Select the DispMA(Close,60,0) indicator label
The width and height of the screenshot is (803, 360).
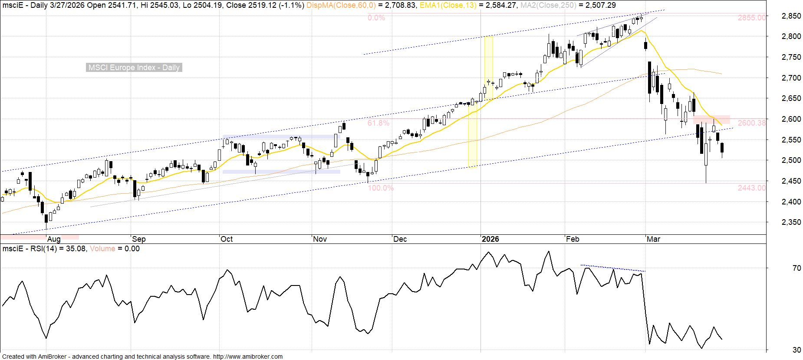coord(341,5)
